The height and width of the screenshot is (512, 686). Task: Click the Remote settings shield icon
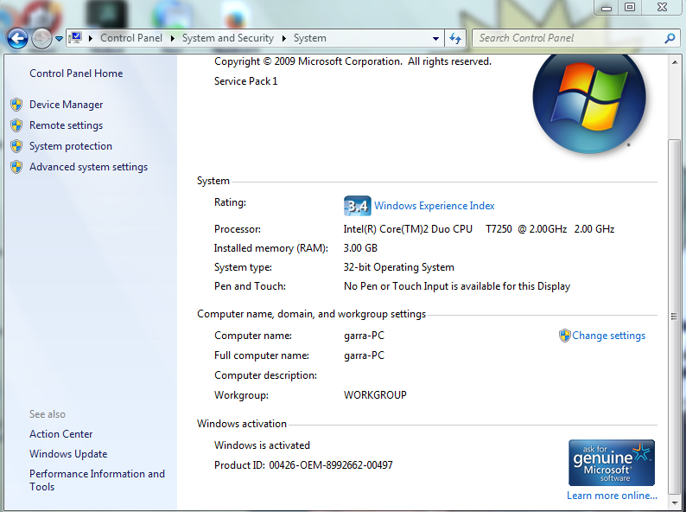pos(16,125)
